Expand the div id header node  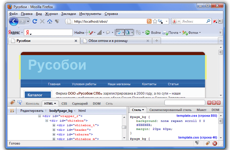click(x=54, y=130)
